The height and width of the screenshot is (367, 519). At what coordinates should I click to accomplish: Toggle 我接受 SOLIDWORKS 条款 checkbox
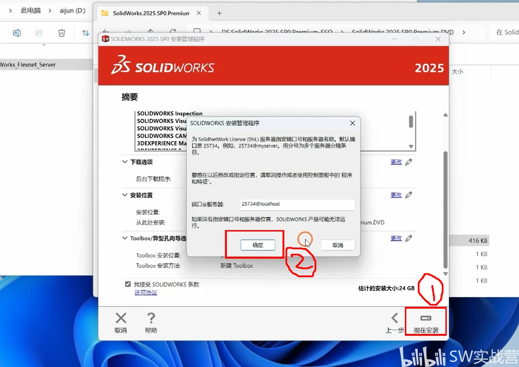coord(128,284)
